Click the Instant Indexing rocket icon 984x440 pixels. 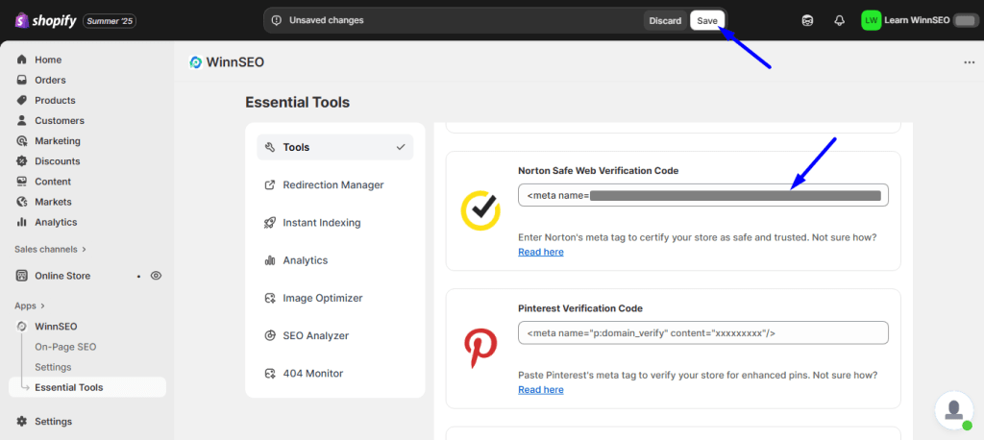point(270,223)
